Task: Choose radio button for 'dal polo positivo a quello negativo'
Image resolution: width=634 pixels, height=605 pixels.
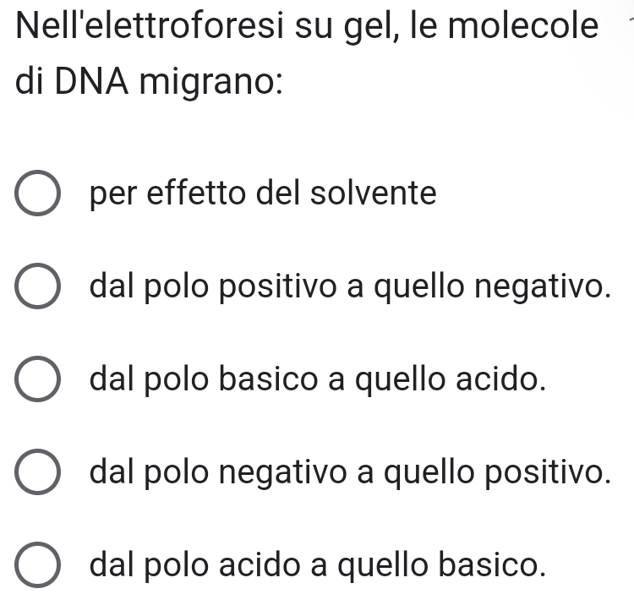Action: (x=38, y=289)
